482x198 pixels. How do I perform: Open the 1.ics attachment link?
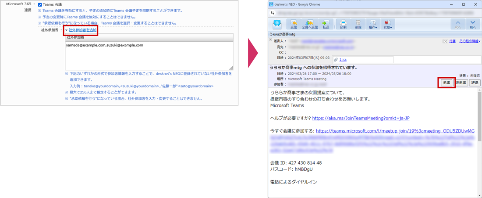343,60
